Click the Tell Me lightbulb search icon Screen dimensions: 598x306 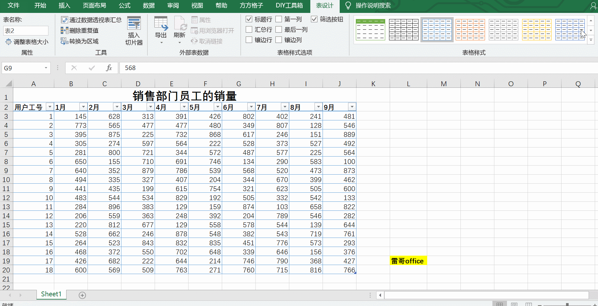tap(348, 5)
